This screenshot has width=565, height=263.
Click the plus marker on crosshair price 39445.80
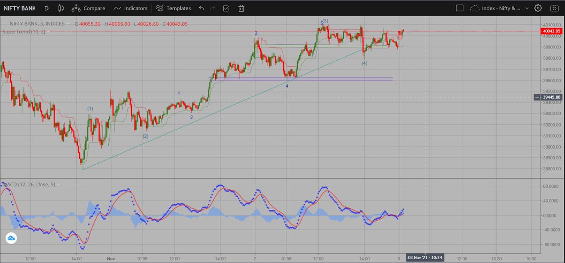pos(538,97)
